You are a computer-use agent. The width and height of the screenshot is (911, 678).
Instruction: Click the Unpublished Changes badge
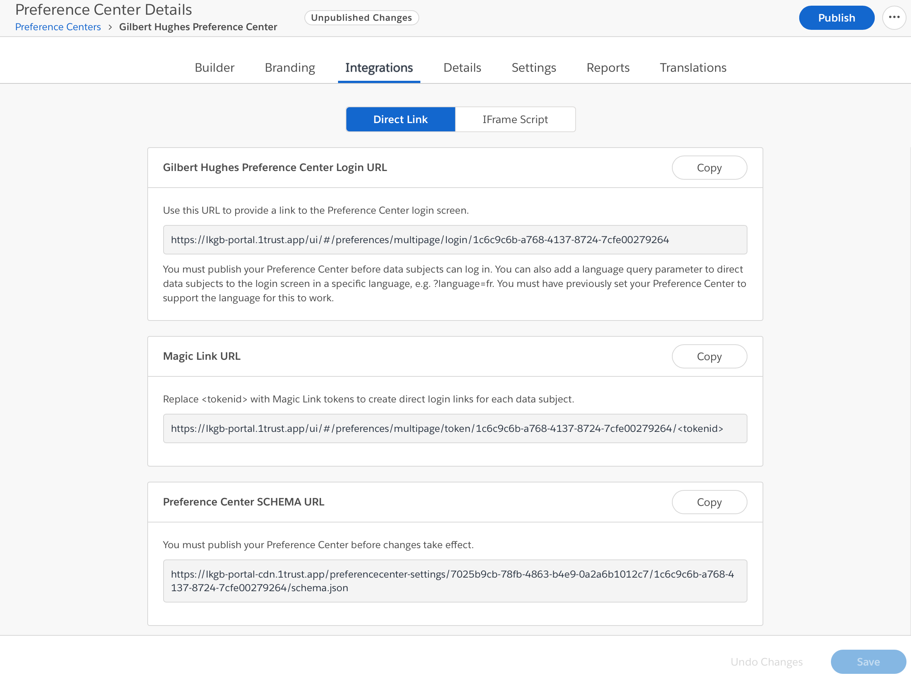click(x=361, y=17)
